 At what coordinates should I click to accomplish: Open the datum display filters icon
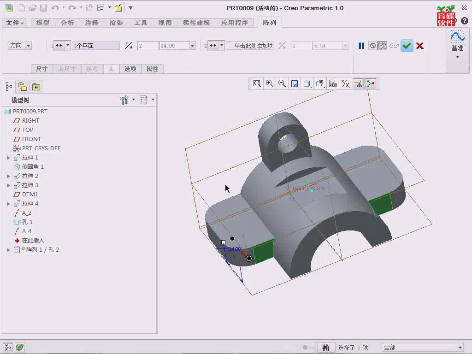click(345, 83)
